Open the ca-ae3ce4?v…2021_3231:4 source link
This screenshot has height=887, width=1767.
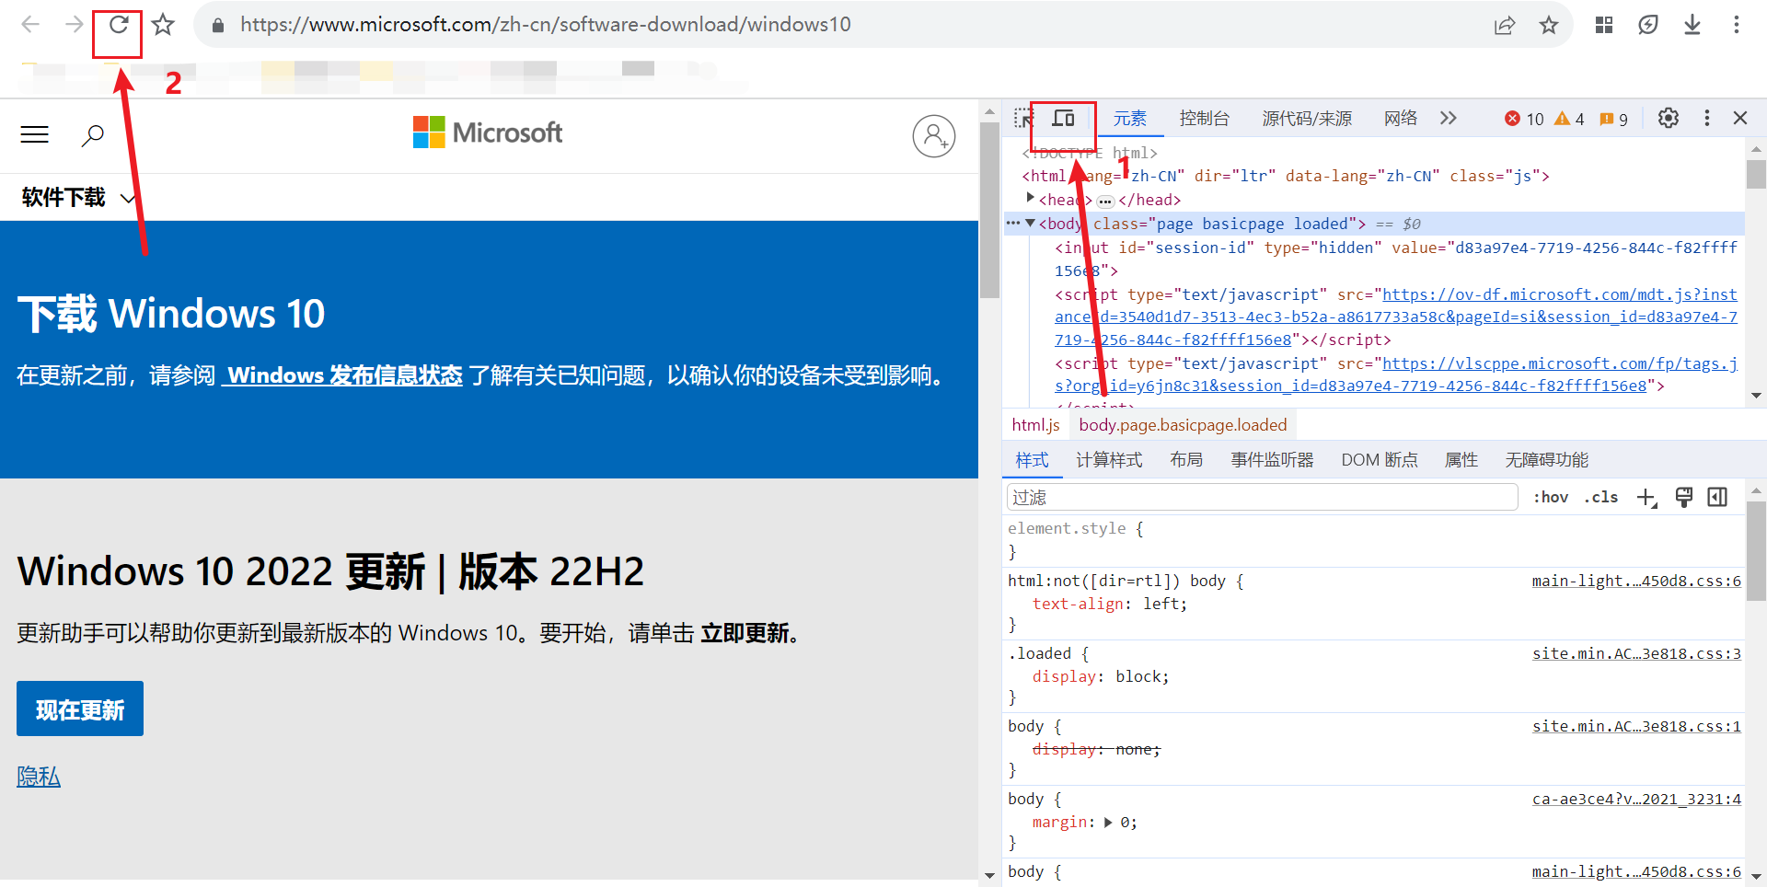point(1636,800)
